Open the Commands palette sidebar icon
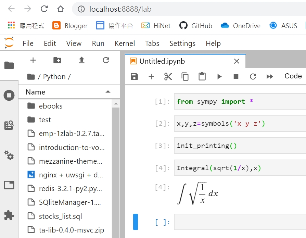Screen dimensions: 306x238 pos(9,125)
